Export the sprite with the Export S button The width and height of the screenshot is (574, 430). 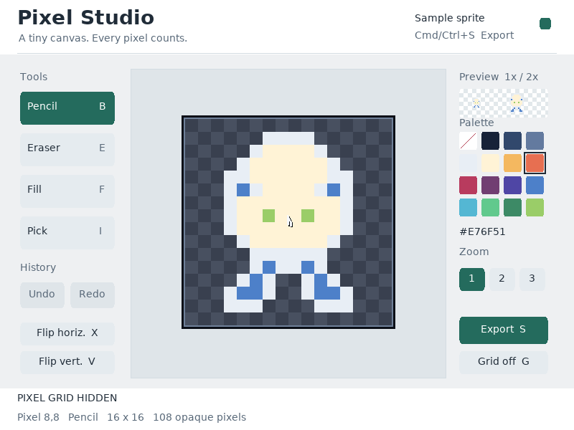click(x=504, y=330)
